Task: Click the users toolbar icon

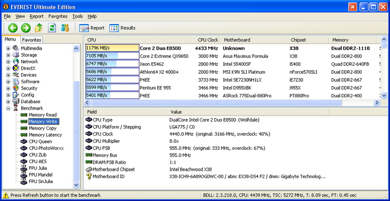Action: click(x=65, y=28)
